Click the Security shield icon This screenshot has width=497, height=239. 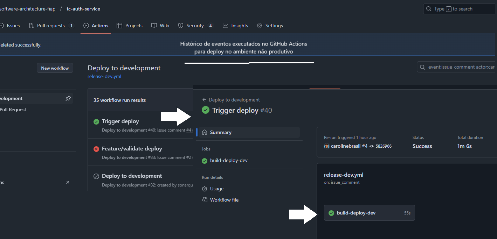point(181,26)
